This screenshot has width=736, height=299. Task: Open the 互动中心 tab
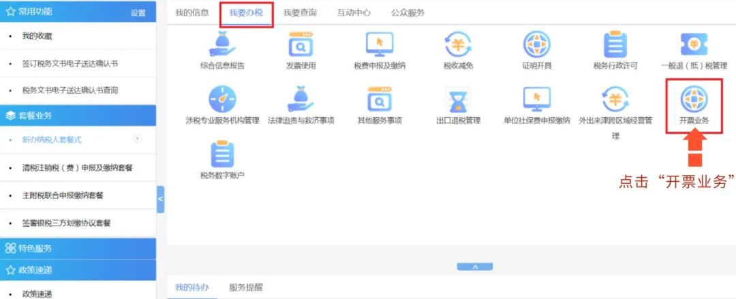[354, 13]
